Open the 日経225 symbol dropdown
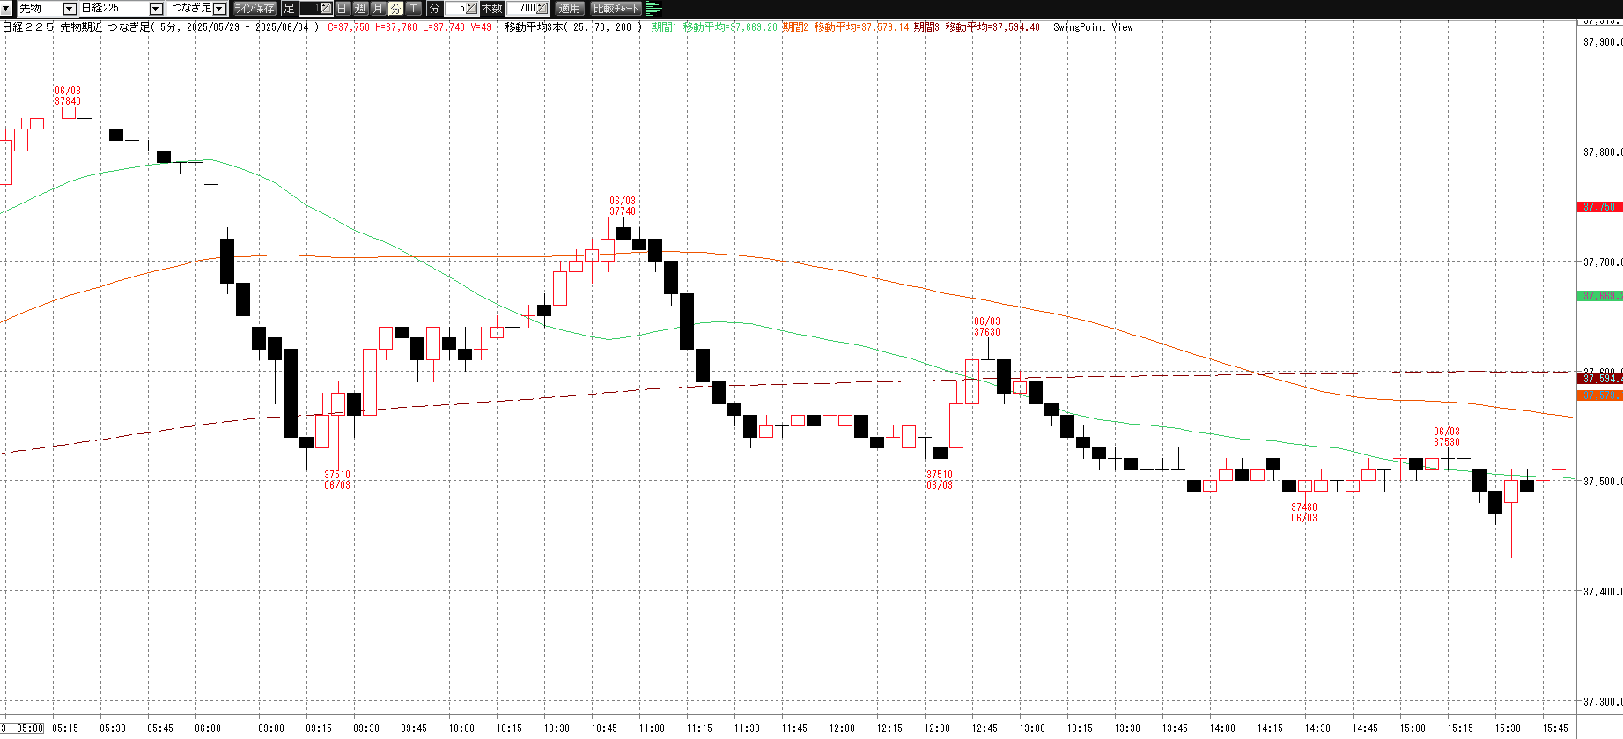Image resolution: width=1623 pixels, height=739 pixels. pyautogui.click(x=156, y=9)
